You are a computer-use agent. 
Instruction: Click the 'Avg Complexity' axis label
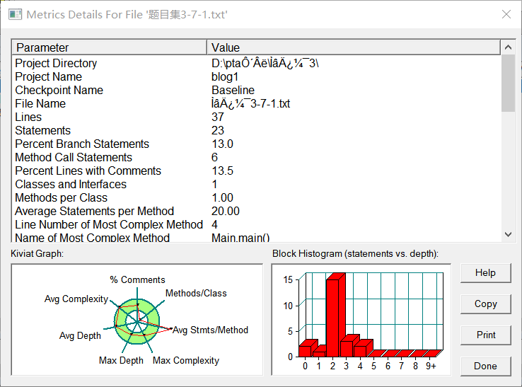coord(76,299)
